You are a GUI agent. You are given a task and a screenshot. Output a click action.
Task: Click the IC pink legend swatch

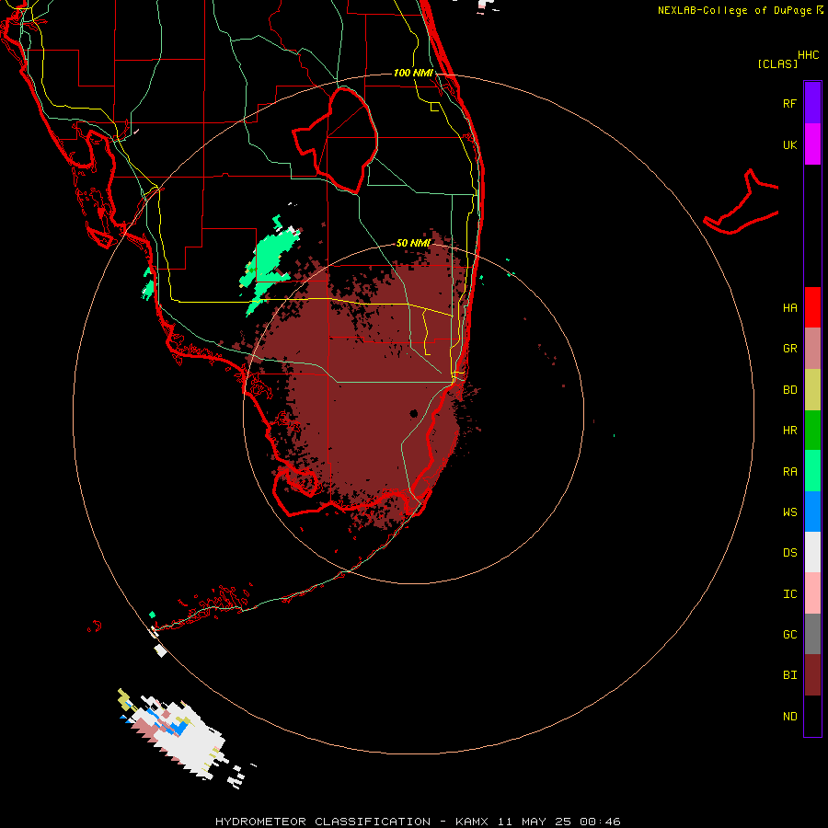812,593
